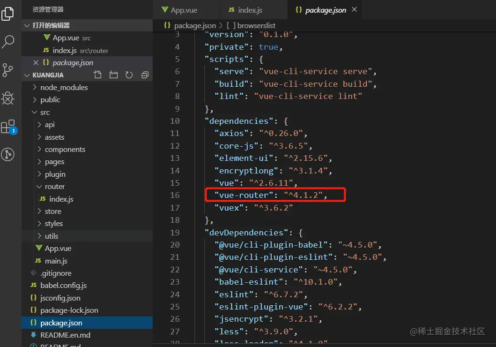Image resolution: width=496 pixels, height=347 pixels.
Task: Open package-lock.json in the file tree
Action: [x=87, y=310]
